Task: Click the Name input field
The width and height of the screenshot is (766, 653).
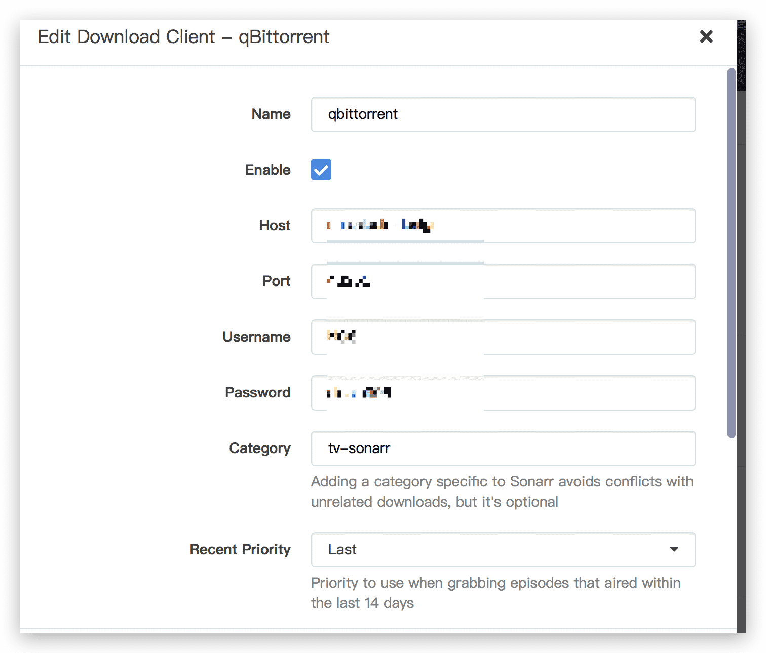Action: point(503,114)
